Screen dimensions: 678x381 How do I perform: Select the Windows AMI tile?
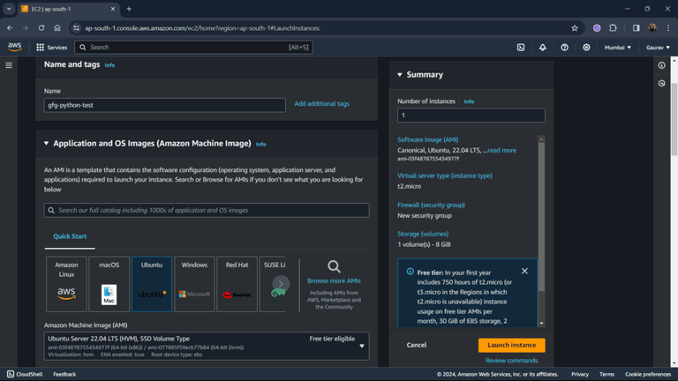point(194,284)
